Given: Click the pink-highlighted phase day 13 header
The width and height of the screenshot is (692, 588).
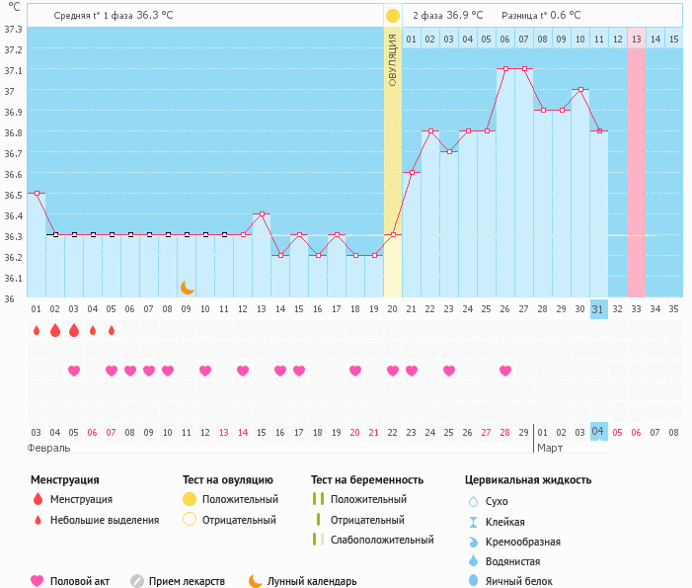Looking at the screenshot, I should [636, 39].
